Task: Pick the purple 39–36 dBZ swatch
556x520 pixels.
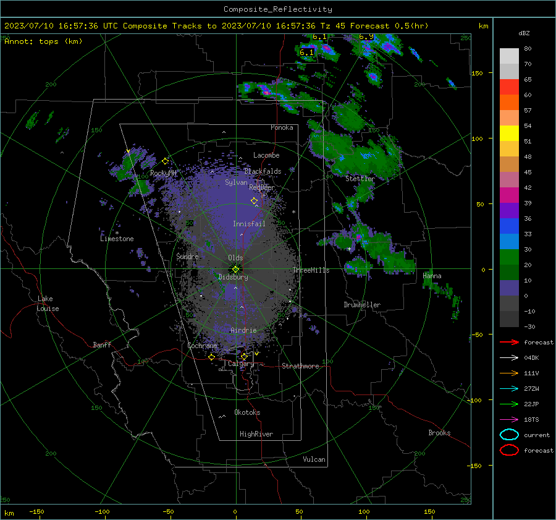Action: coord(509,211)
